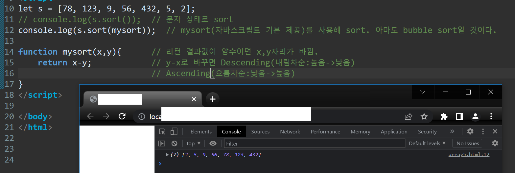Switch to the Performance tab

(325, 131)
